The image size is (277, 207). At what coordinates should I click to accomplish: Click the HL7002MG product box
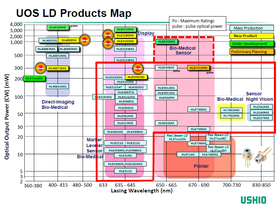coord(231,110)
